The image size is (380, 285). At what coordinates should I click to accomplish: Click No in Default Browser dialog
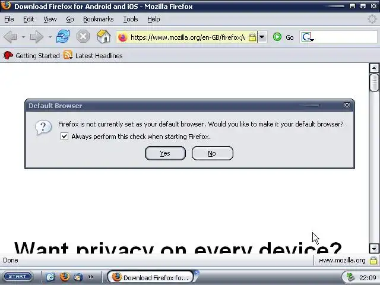(x=213, y=153)
